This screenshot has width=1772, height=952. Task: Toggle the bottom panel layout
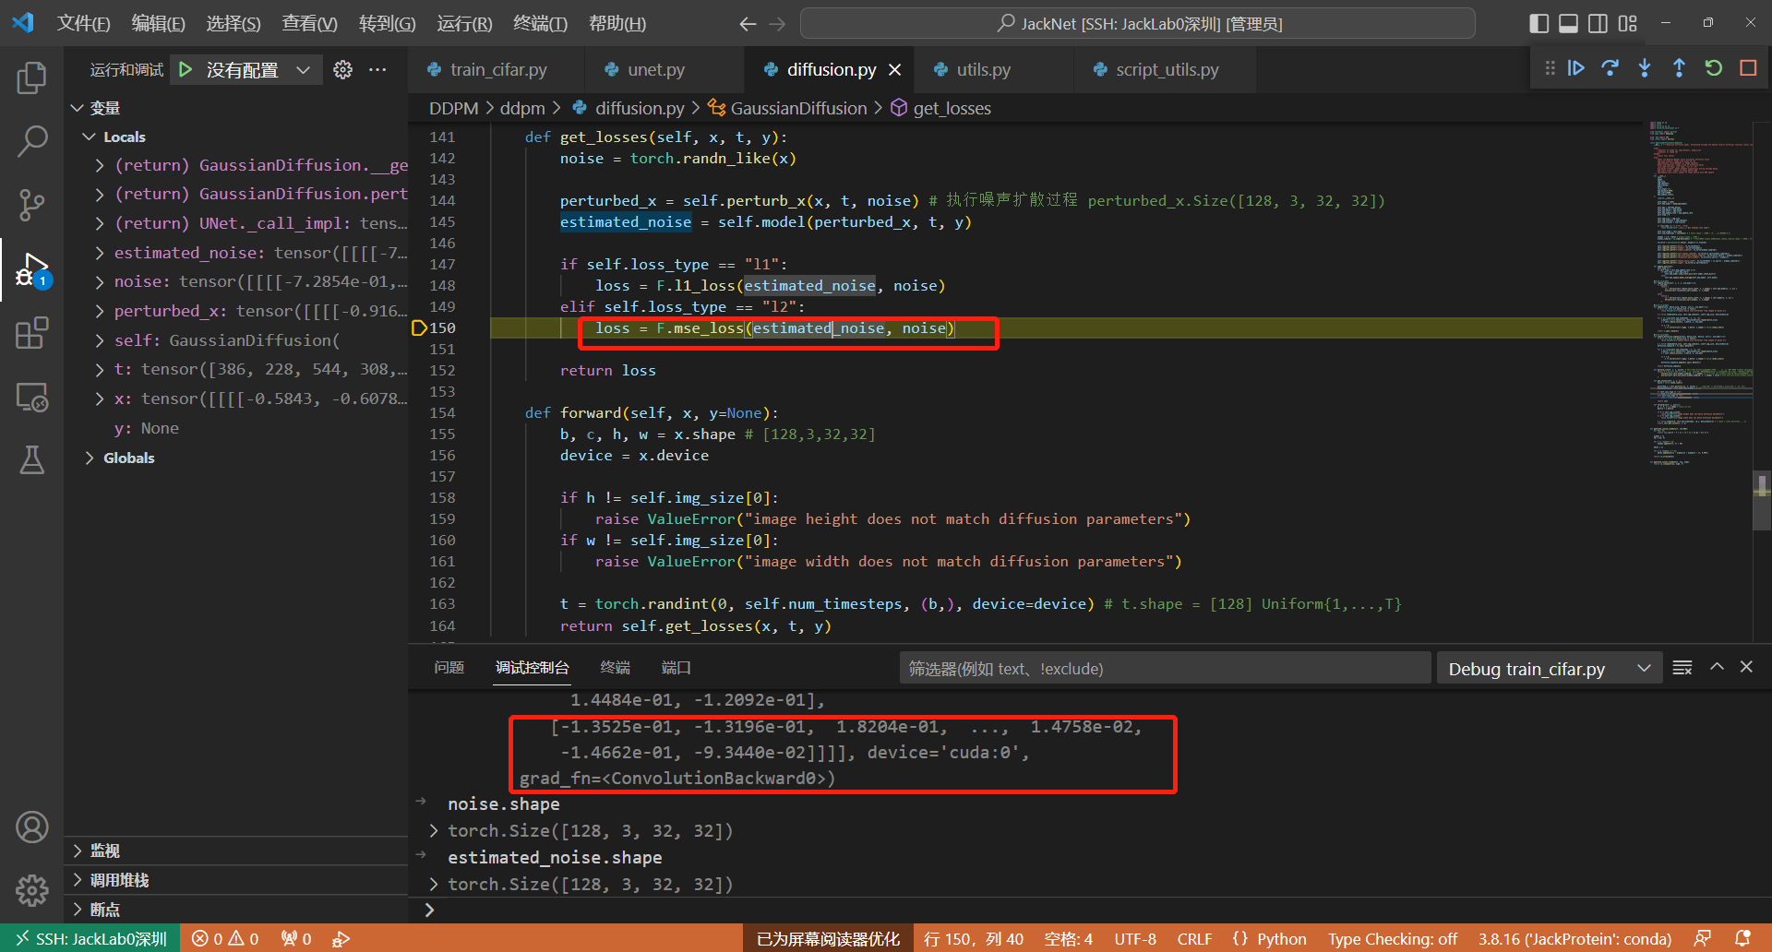[x=1568, y=23]
